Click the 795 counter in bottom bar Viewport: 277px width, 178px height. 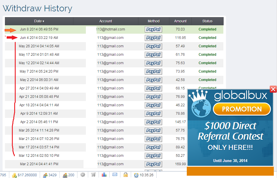coord(3,175)
